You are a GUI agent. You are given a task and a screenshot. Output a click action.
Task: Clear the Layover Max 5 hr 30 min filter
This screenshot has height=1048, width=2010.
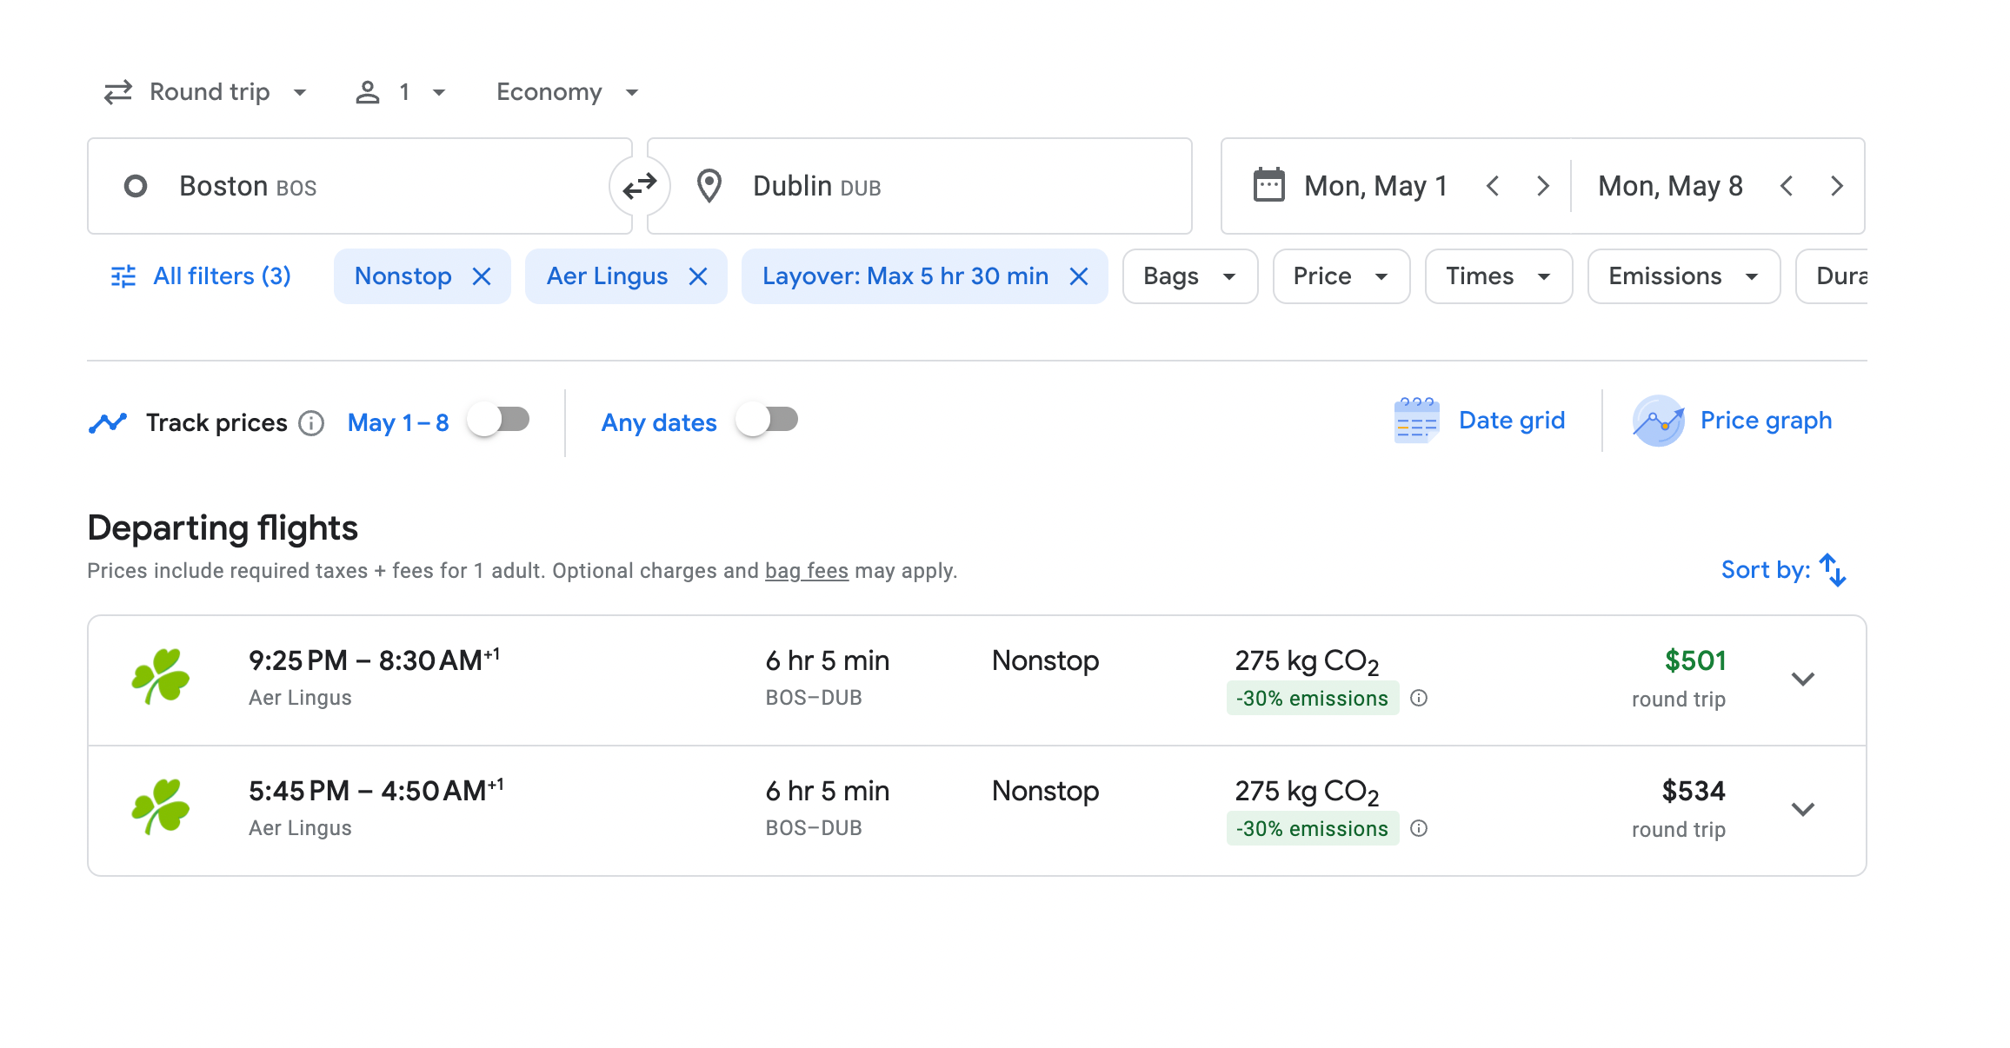tap(1079, 276)
